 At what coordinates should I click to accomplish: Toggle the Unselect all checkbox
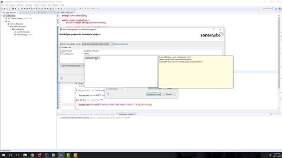coord(61,47)
